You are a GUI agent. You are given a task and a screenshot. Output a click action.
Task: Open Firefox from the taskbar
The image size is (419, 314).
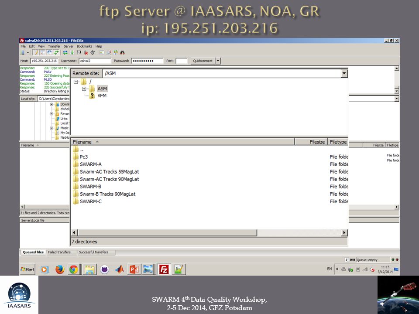coord(60,270)
